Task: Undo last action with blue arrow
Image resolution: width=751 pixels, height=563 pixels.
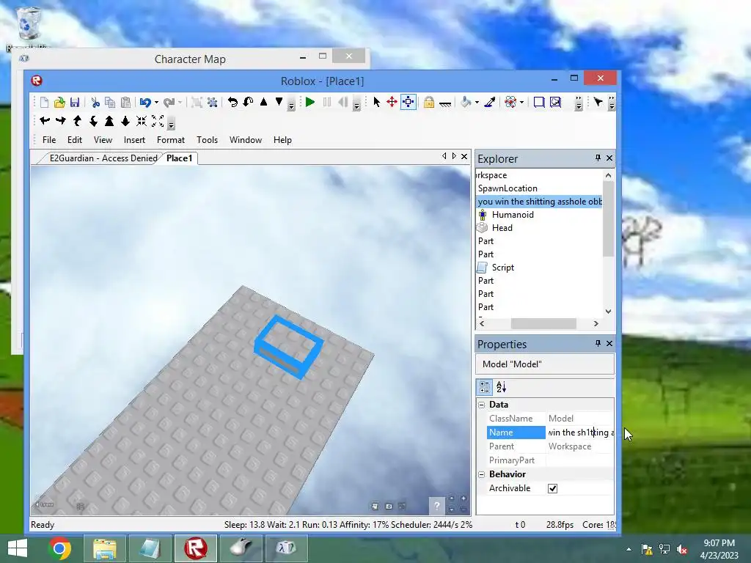Action: pyautogui.click(x=145, y=102)
